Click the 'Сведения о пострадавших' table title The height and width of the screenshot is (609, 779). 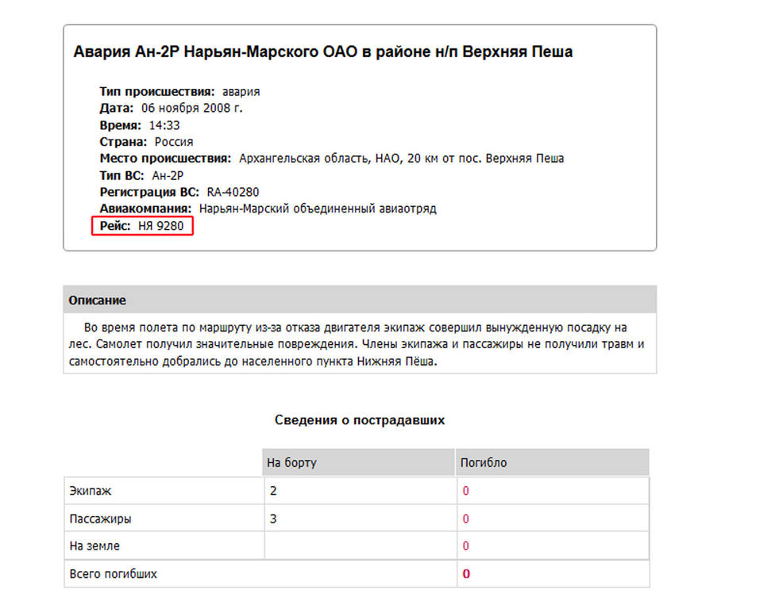click(x=360, y=420)
